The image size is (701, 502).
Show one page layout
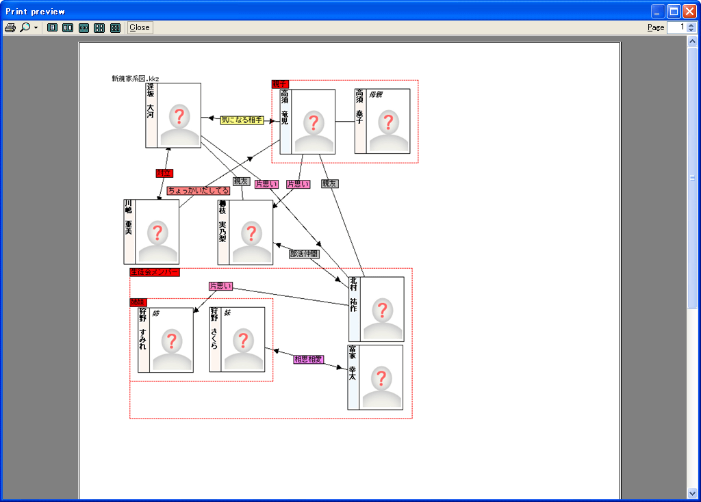click(x=52, y=27)
